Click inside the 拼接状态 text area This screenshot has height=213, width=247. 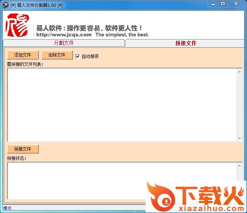(122, 181)
